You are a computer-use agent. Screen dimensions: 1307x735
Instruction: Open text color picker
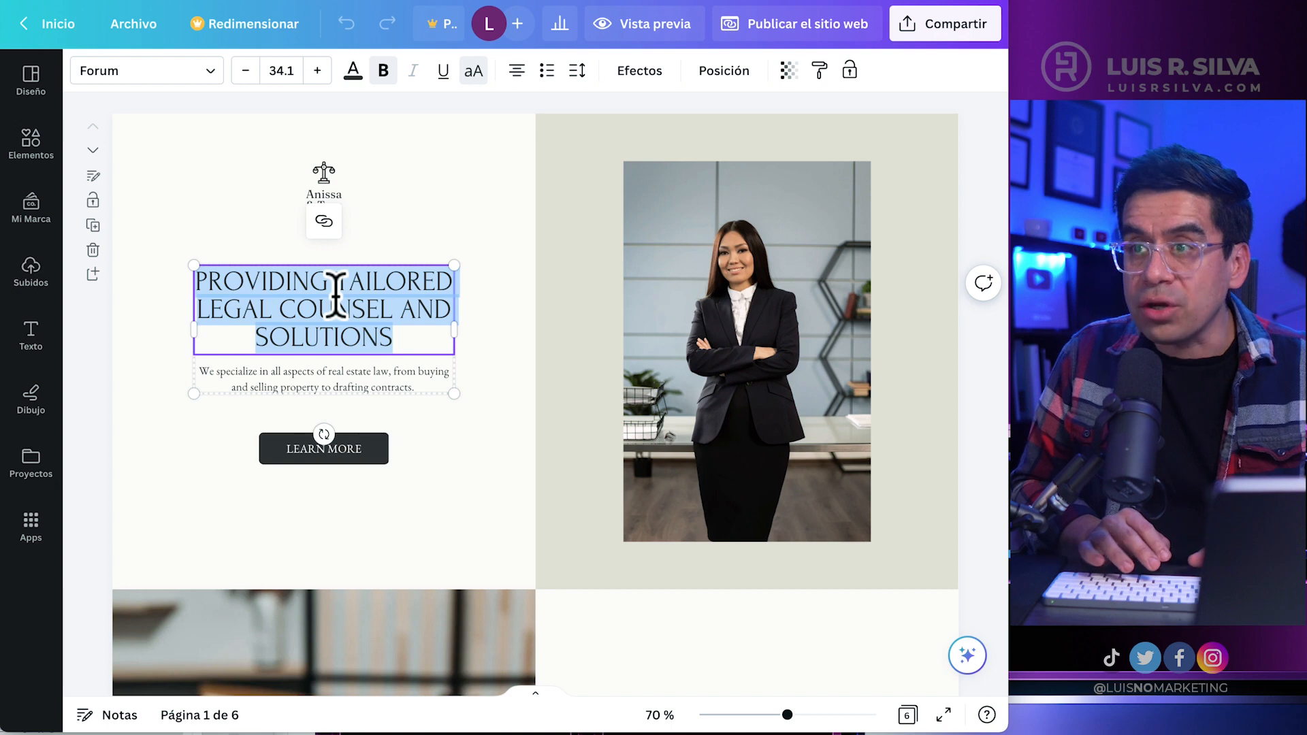(x=353, y=70)
